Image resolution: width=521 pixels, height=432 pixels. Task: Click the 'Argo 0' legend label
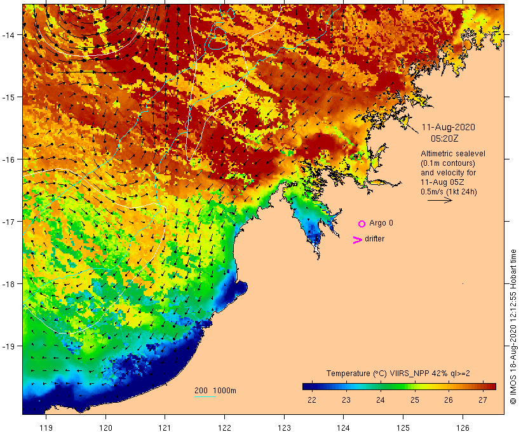click(x=381, y=223)
